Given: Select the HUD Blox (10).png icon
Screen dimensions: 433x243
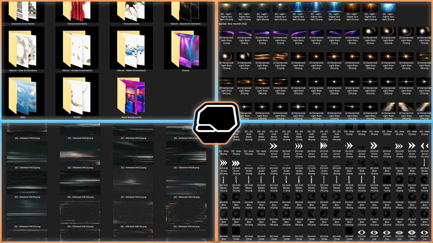Looking at the screenshot, I should point(286,197).
